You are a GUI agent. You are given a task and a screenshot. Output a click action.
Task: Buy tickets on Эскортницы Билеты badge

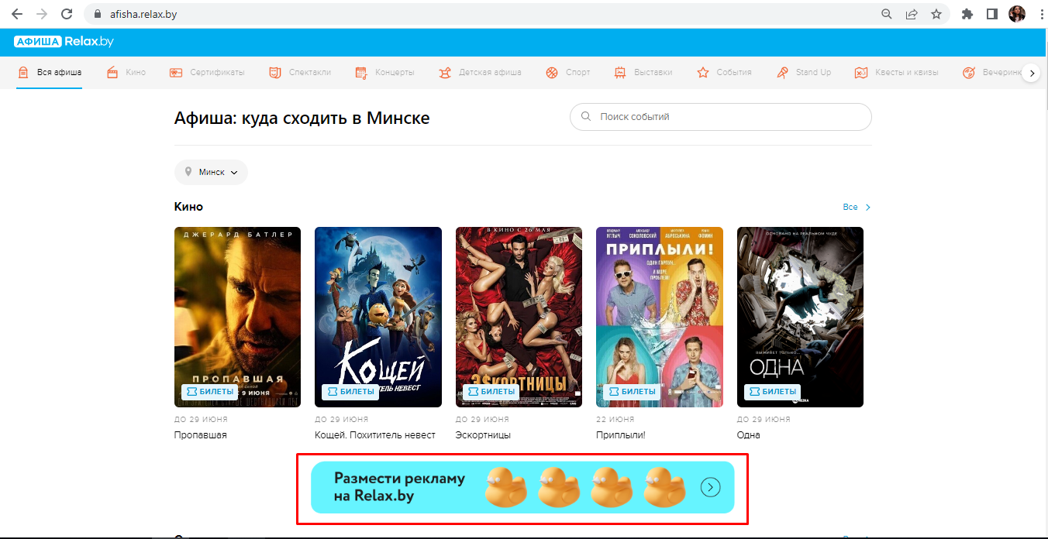coord(491,392)
